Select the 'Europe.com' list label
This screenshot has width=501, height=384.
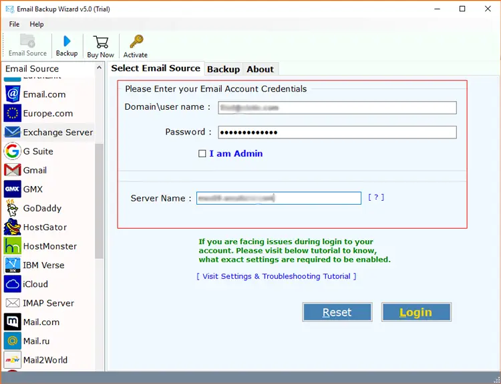point(48,114)
